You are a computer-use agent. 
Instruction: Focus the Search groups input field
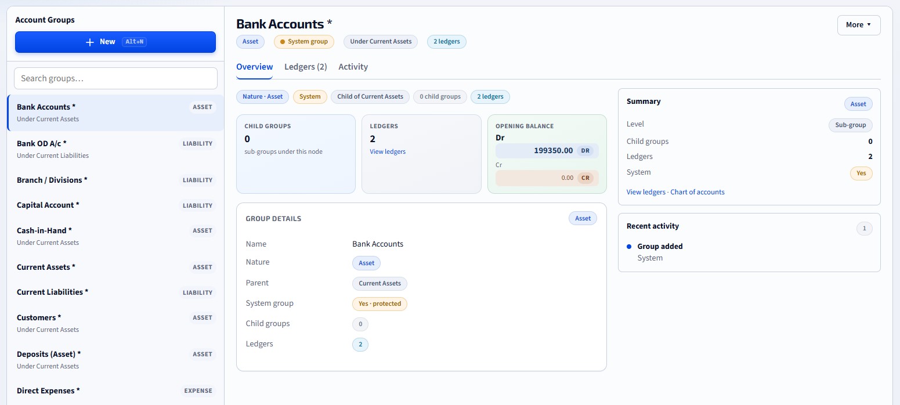115,78
